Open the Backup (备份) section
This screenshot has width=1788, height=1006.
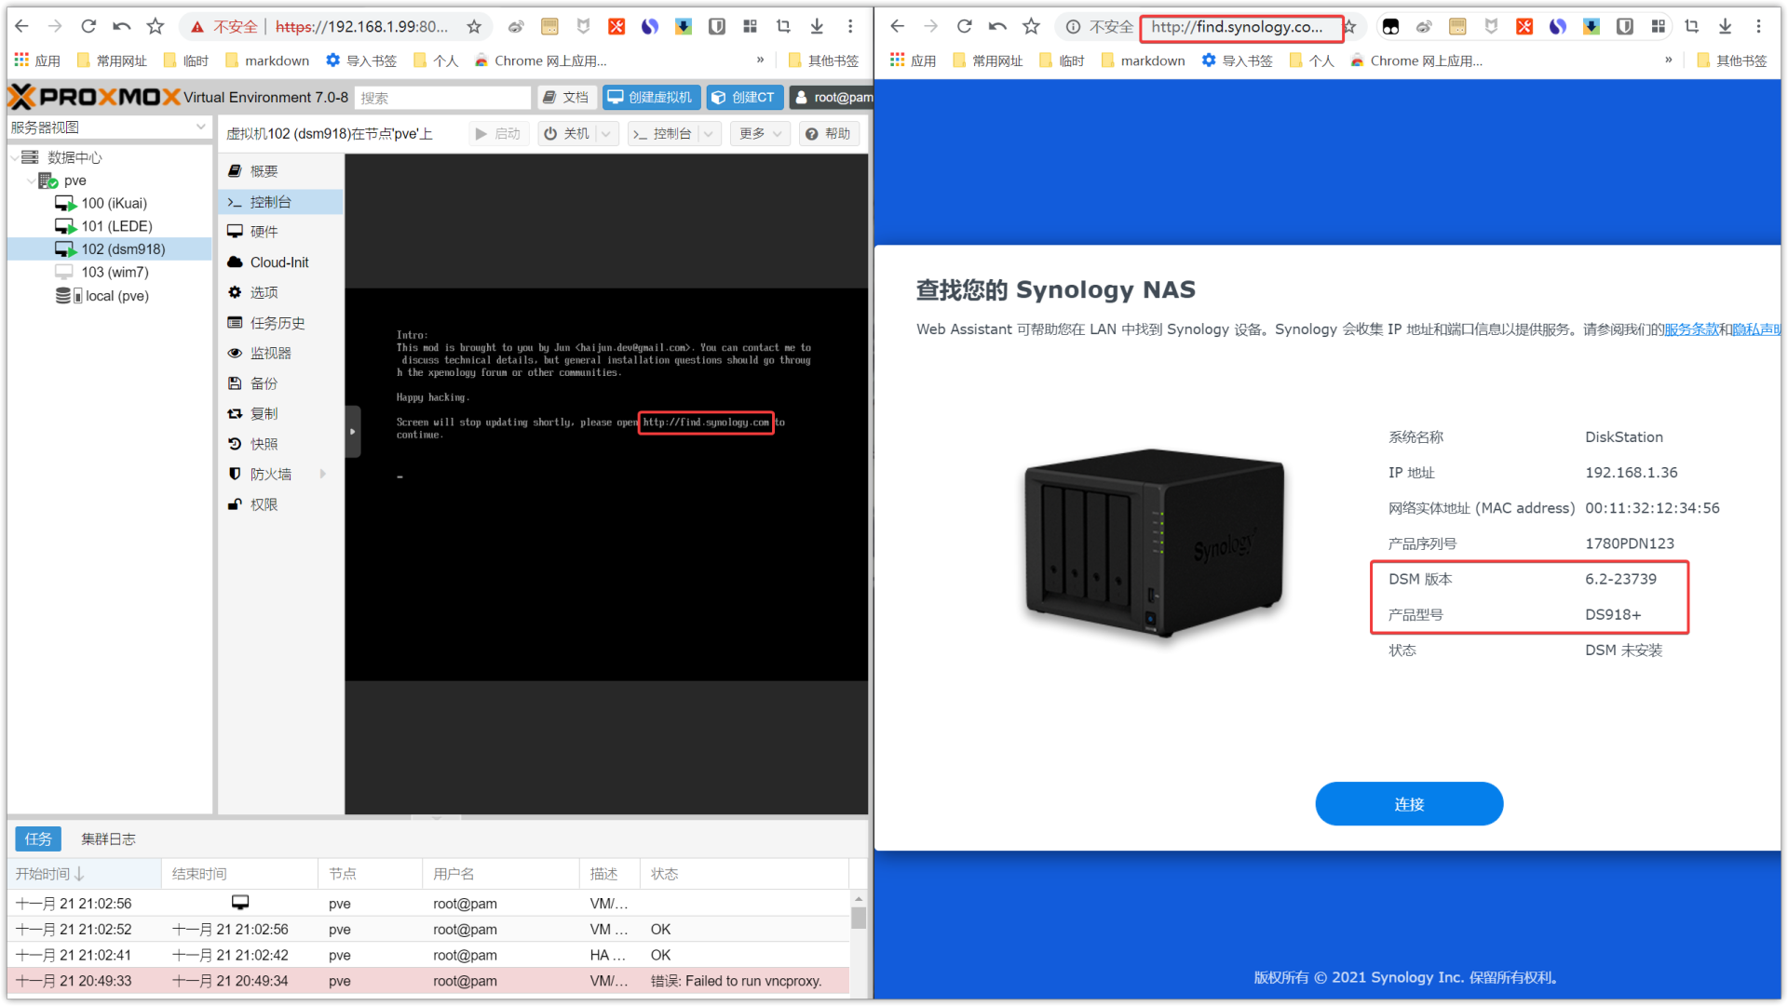click(x=264, y=383)
